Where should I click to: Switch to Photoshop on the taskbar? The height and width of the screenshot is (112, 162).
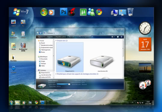click(x=42, y=103)
